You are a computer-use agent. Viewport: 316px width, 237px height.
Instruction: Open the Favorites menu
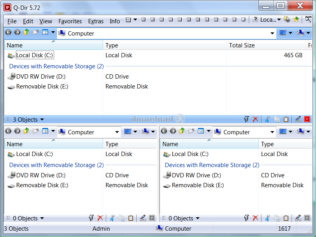pyautogui.click(x=70, y=21)
